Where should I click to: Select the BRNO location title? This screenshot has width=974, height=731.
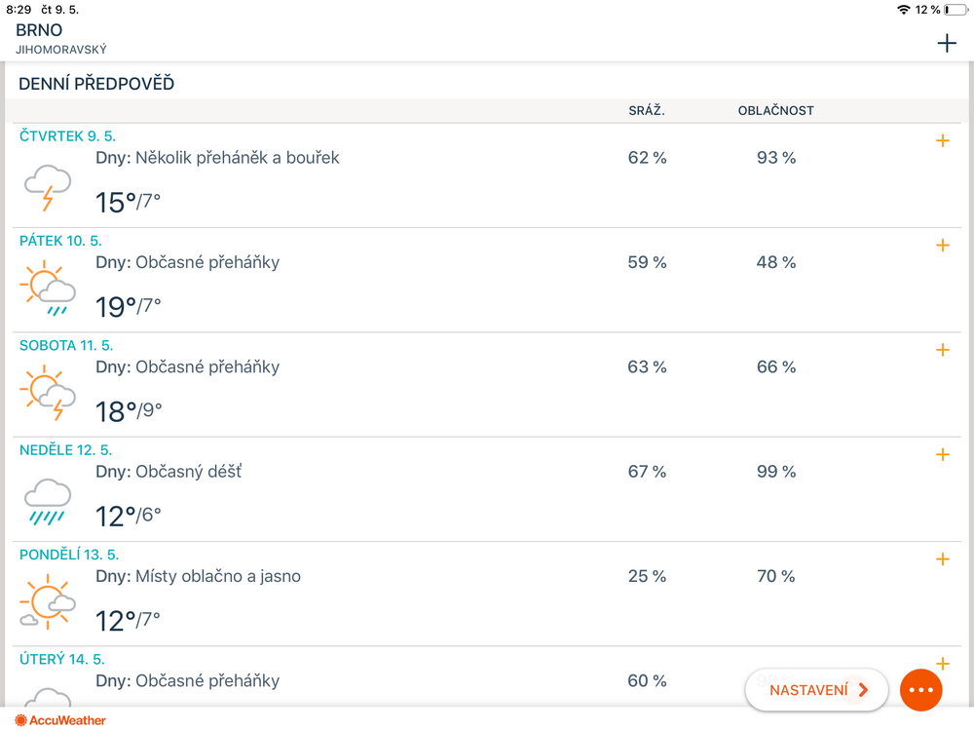(39, 30)
